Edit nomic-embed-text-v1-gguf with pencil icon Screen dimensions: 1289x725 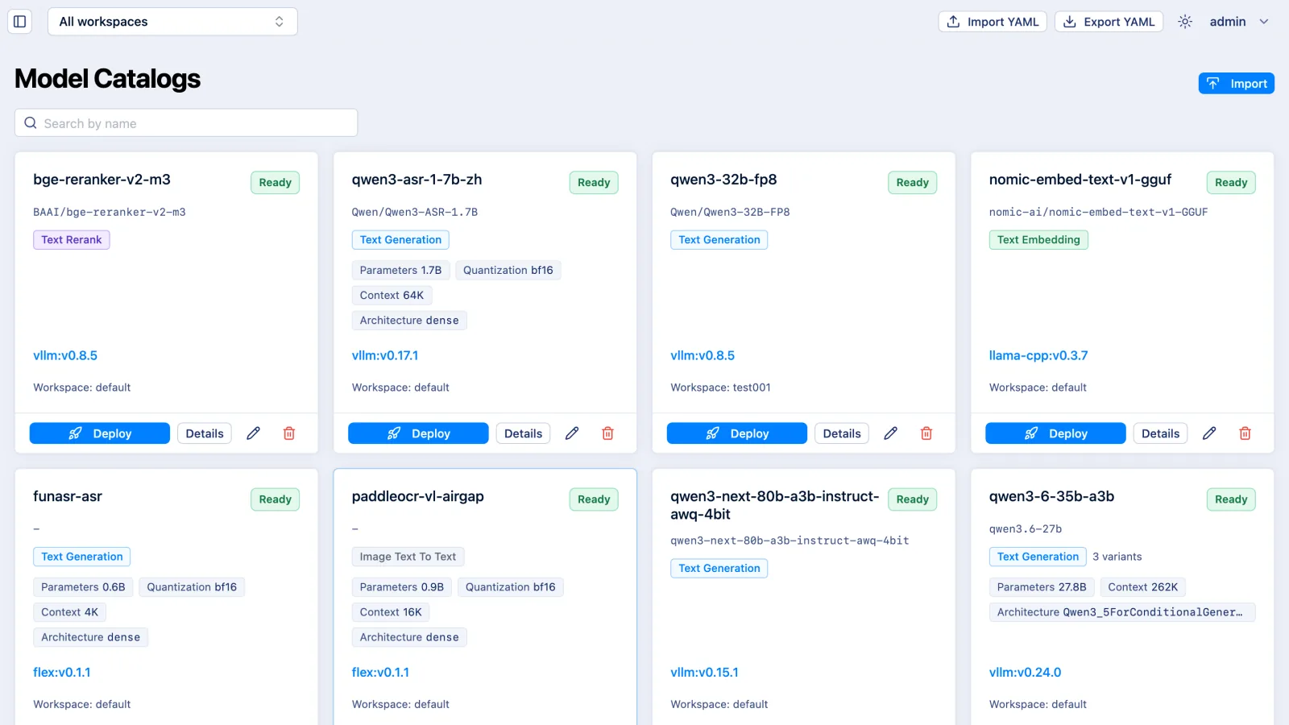point(1209,433)
